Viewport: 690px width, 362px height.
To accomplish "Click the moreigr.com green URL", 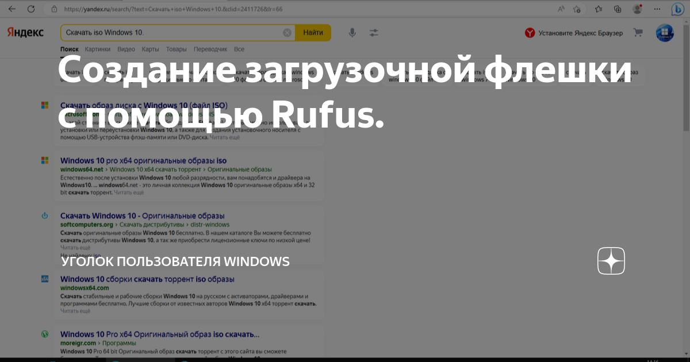I will click(79, 343).
